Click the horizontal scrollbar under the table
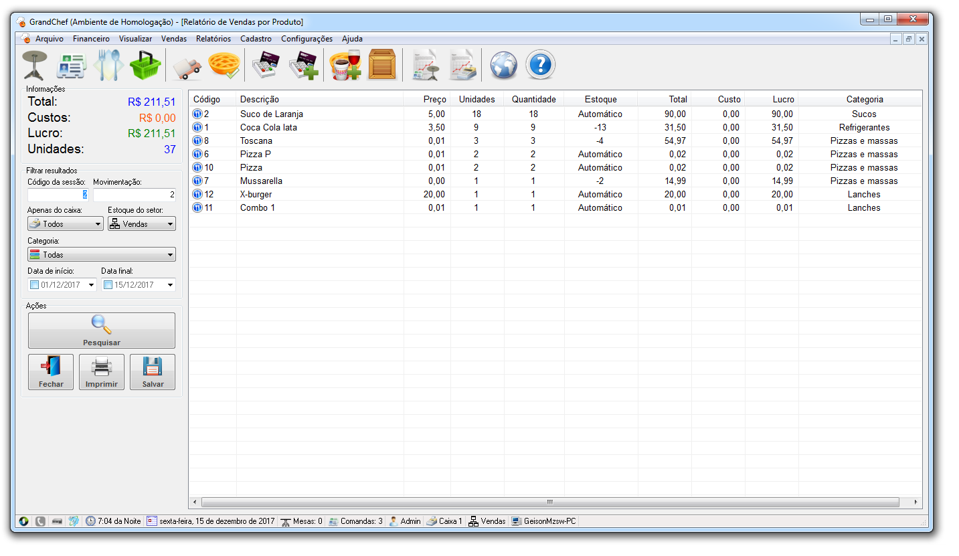959x556 pixels. (549, 502)
